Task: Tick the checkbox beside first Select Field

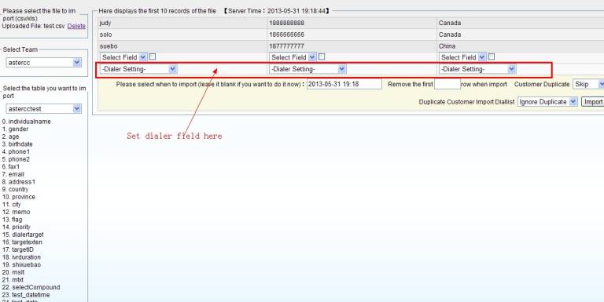Action: (x=153, y=56)
